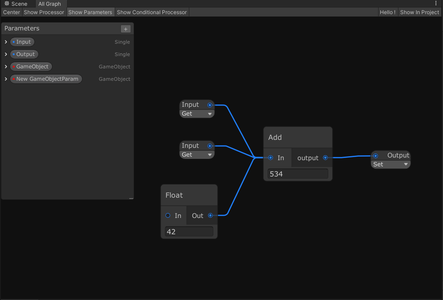
Task: Click the Float node's value field showing 42
Action: pos(189,232)
